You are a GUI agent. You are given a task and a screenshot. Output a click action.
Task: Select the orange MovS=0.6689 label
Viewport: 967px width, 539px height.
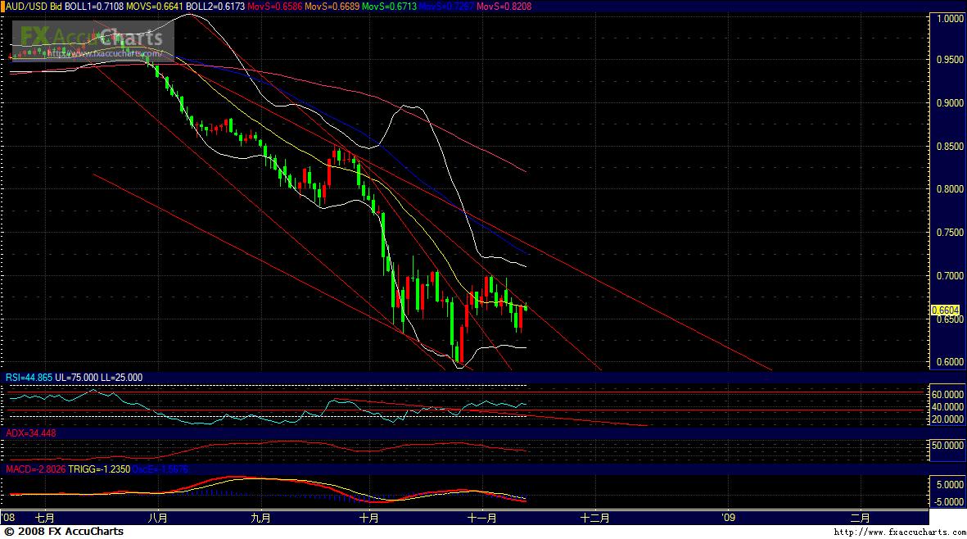(x=332, y=7)
